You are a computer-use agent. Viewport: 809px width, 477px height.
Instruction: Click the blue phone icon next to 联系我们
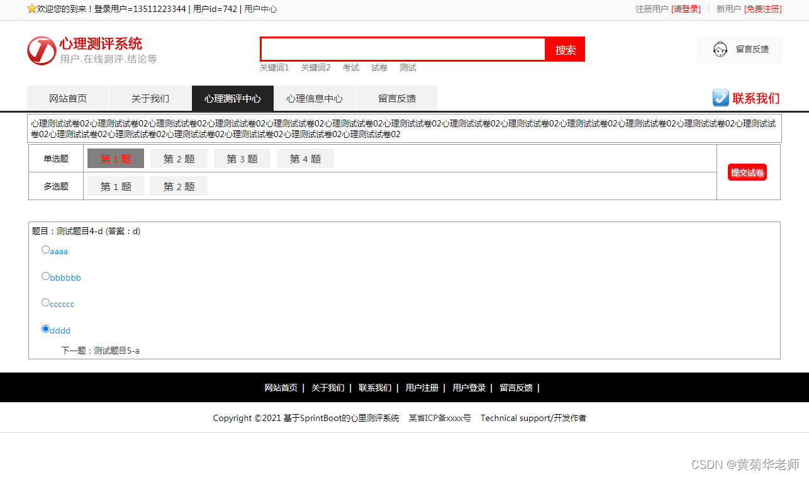click(720, 98)
